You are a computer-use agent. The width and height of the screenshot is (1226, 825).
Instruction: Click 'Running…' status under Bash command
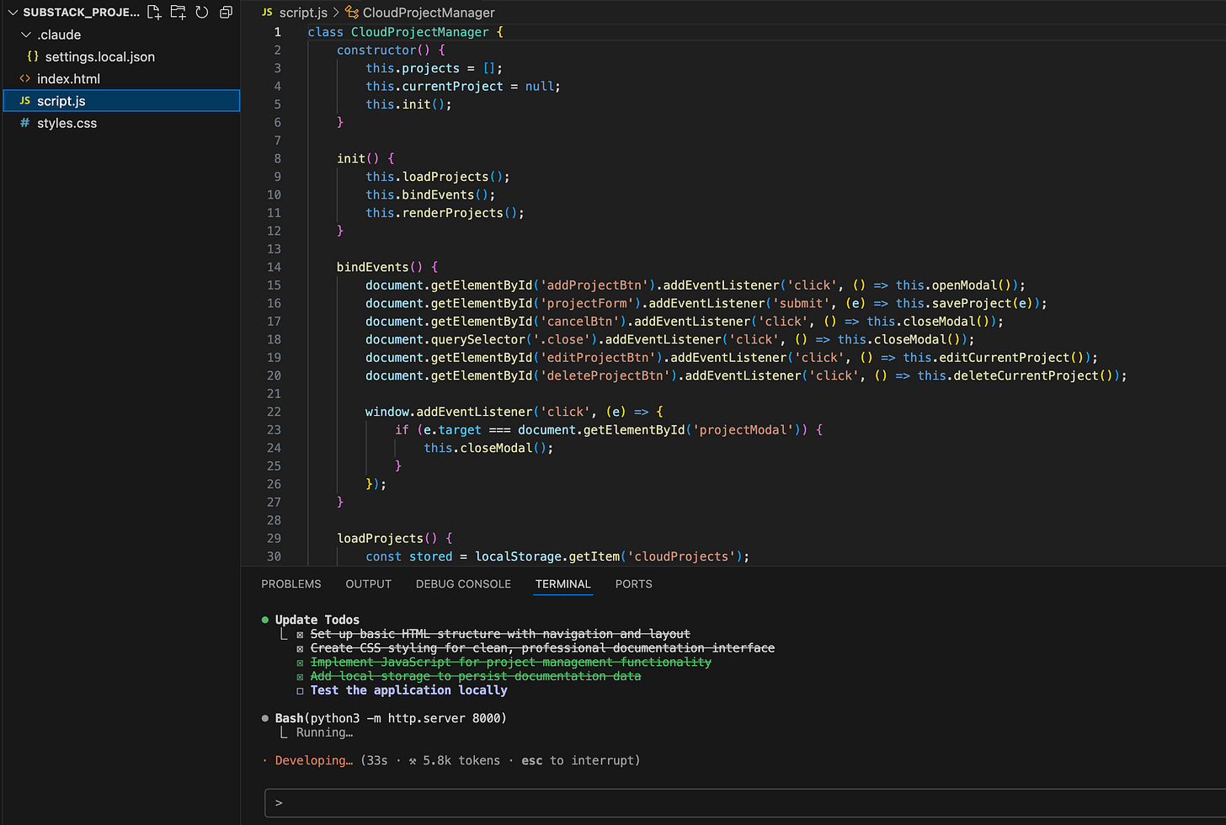324,732
